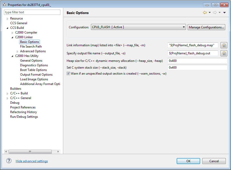Click the Properties window title icon
231x170 pixels.
click(5, 5)
